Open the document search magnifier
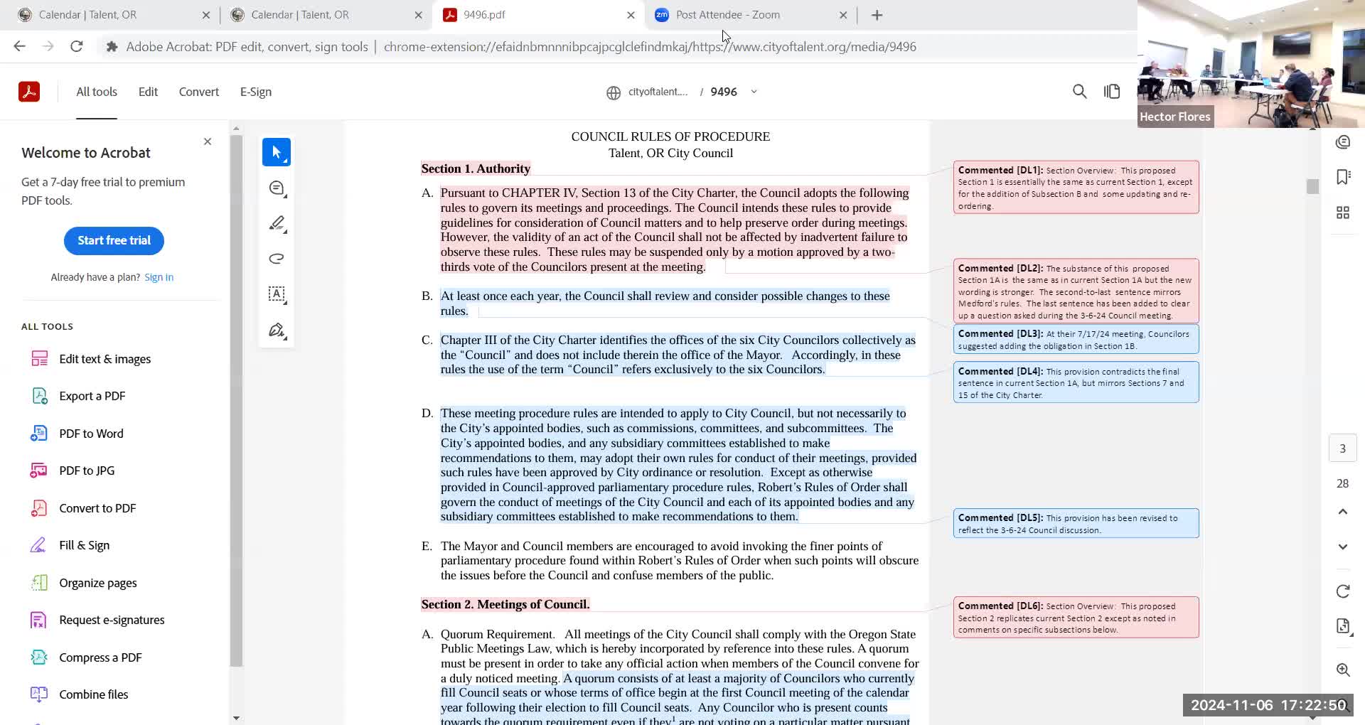 pos(1079,92)
